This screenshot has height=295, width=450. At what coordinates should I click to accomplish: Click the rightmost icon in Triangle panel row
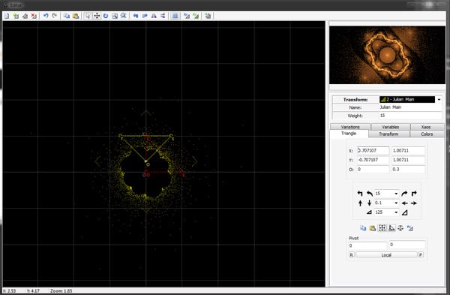[x=409, y=228]
